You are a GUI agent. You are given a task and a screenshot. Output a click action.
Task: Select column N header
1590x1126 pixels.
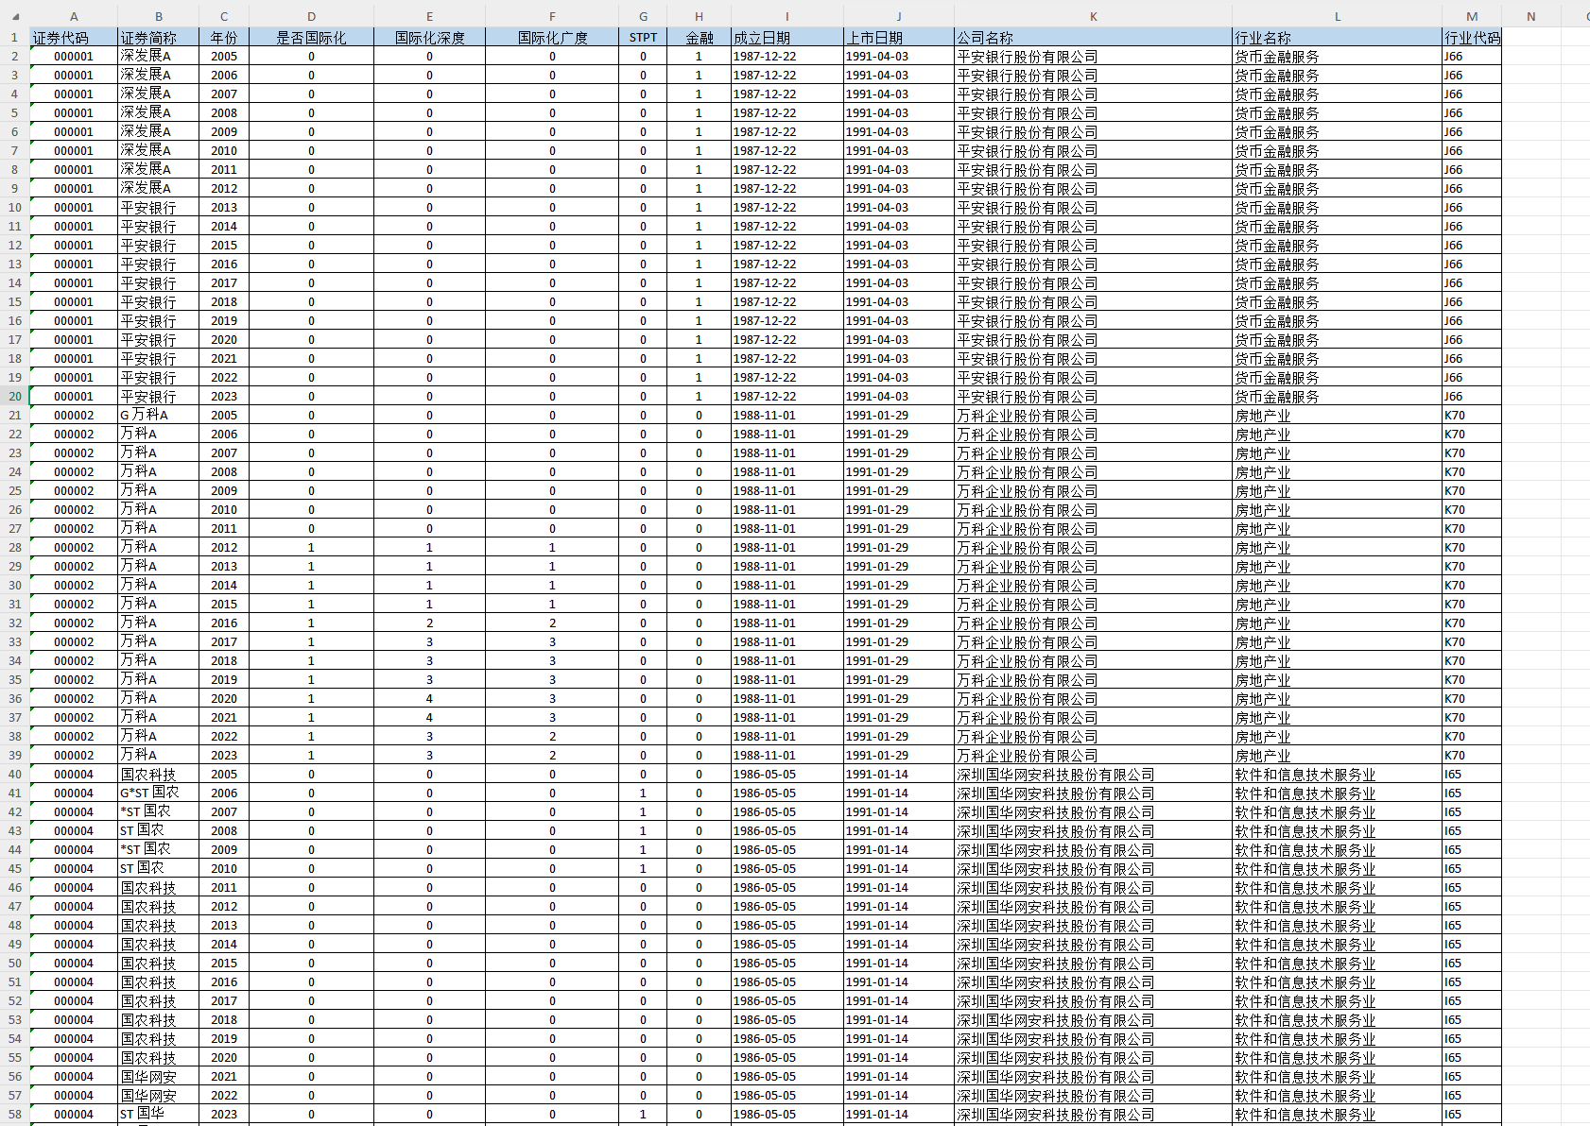(1530, 16)
